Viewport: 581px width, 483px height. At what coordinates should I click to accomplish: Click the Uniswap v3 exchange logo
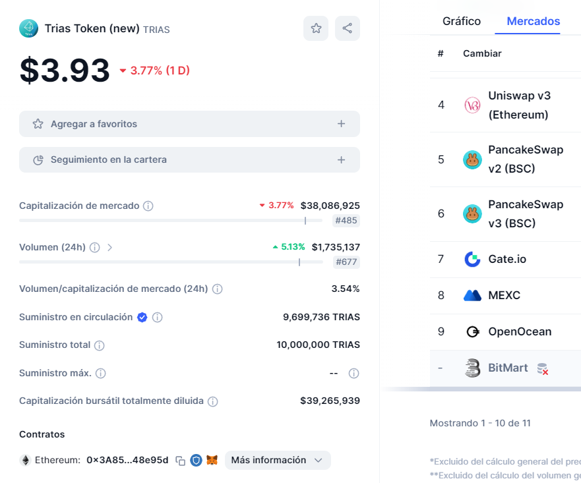click(x=472, y=105)
